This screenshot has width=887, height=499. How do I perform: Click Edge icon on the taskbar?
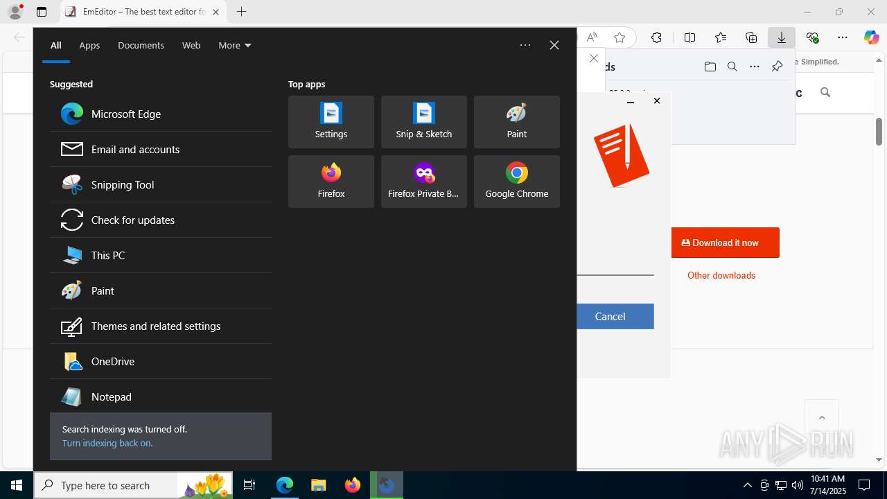285,485
